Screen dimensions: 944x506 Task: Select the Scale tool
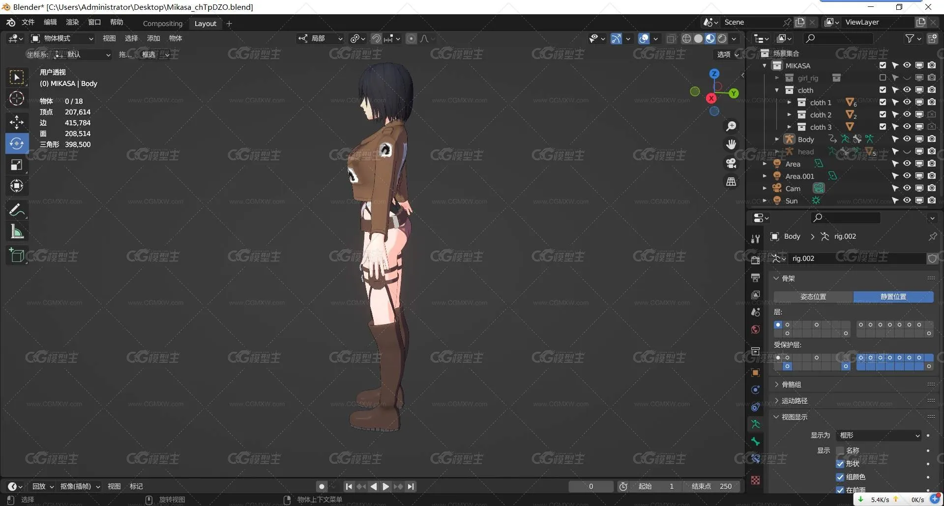pos(17,165)
